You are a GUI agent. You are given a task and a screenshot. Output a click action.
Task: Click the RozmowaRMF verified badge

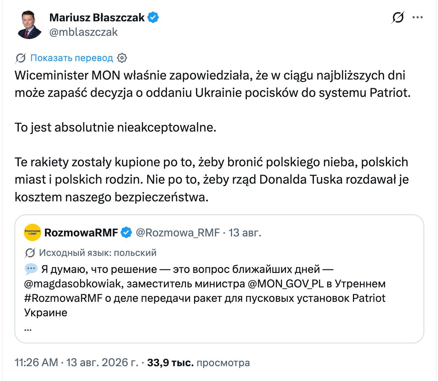126,232
